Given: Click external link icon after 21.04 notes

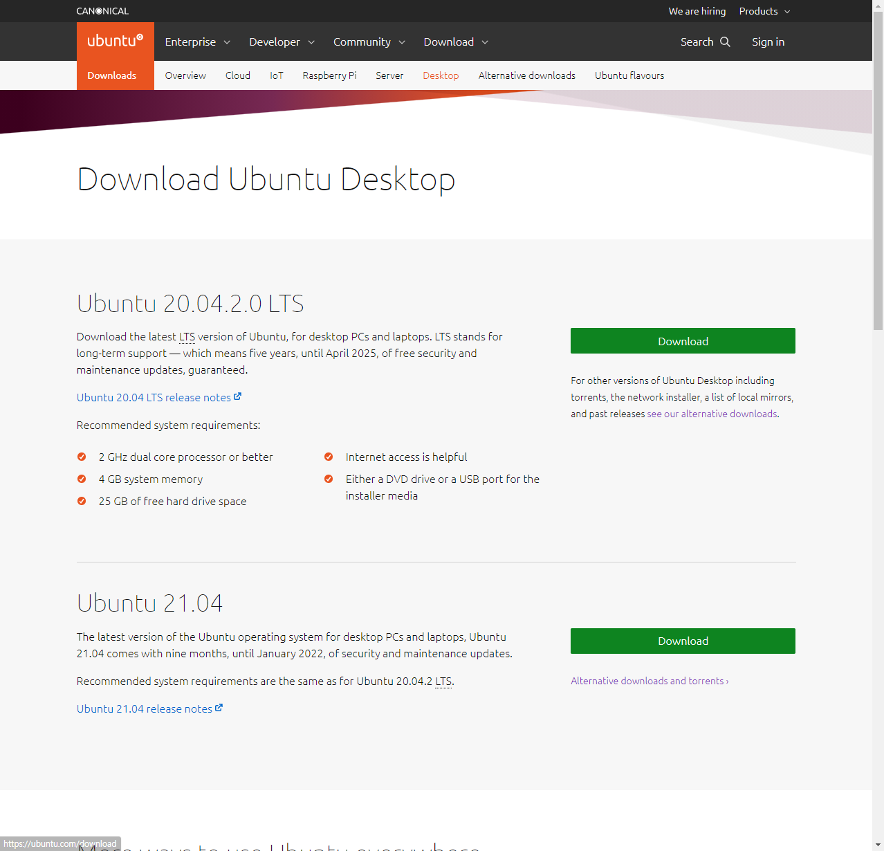Looking at the screenshot, I should pyautogui.click(x=219, y=708).
